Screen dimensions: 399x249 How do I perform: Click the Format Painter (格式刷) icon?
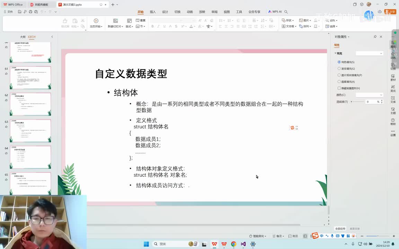coord(65,21)
